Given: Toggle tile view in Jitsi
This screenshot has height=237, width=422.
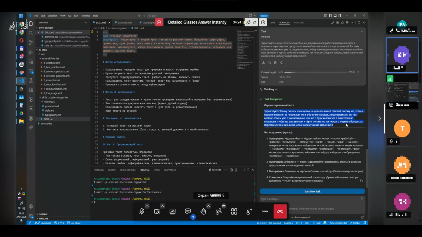Looking at the screenshot, I should point(234,211).
